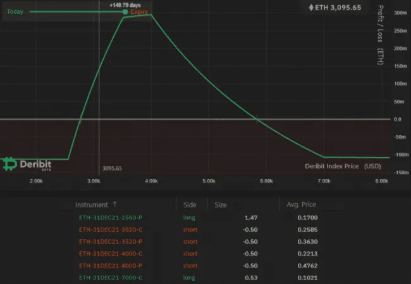
Task: Click the size value 1.47
Action: [x=251, y=218]
